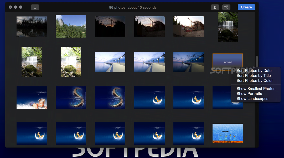Choose Sort Photos by Title
This screenshot has height=158, width=284.
click(254, 76)
